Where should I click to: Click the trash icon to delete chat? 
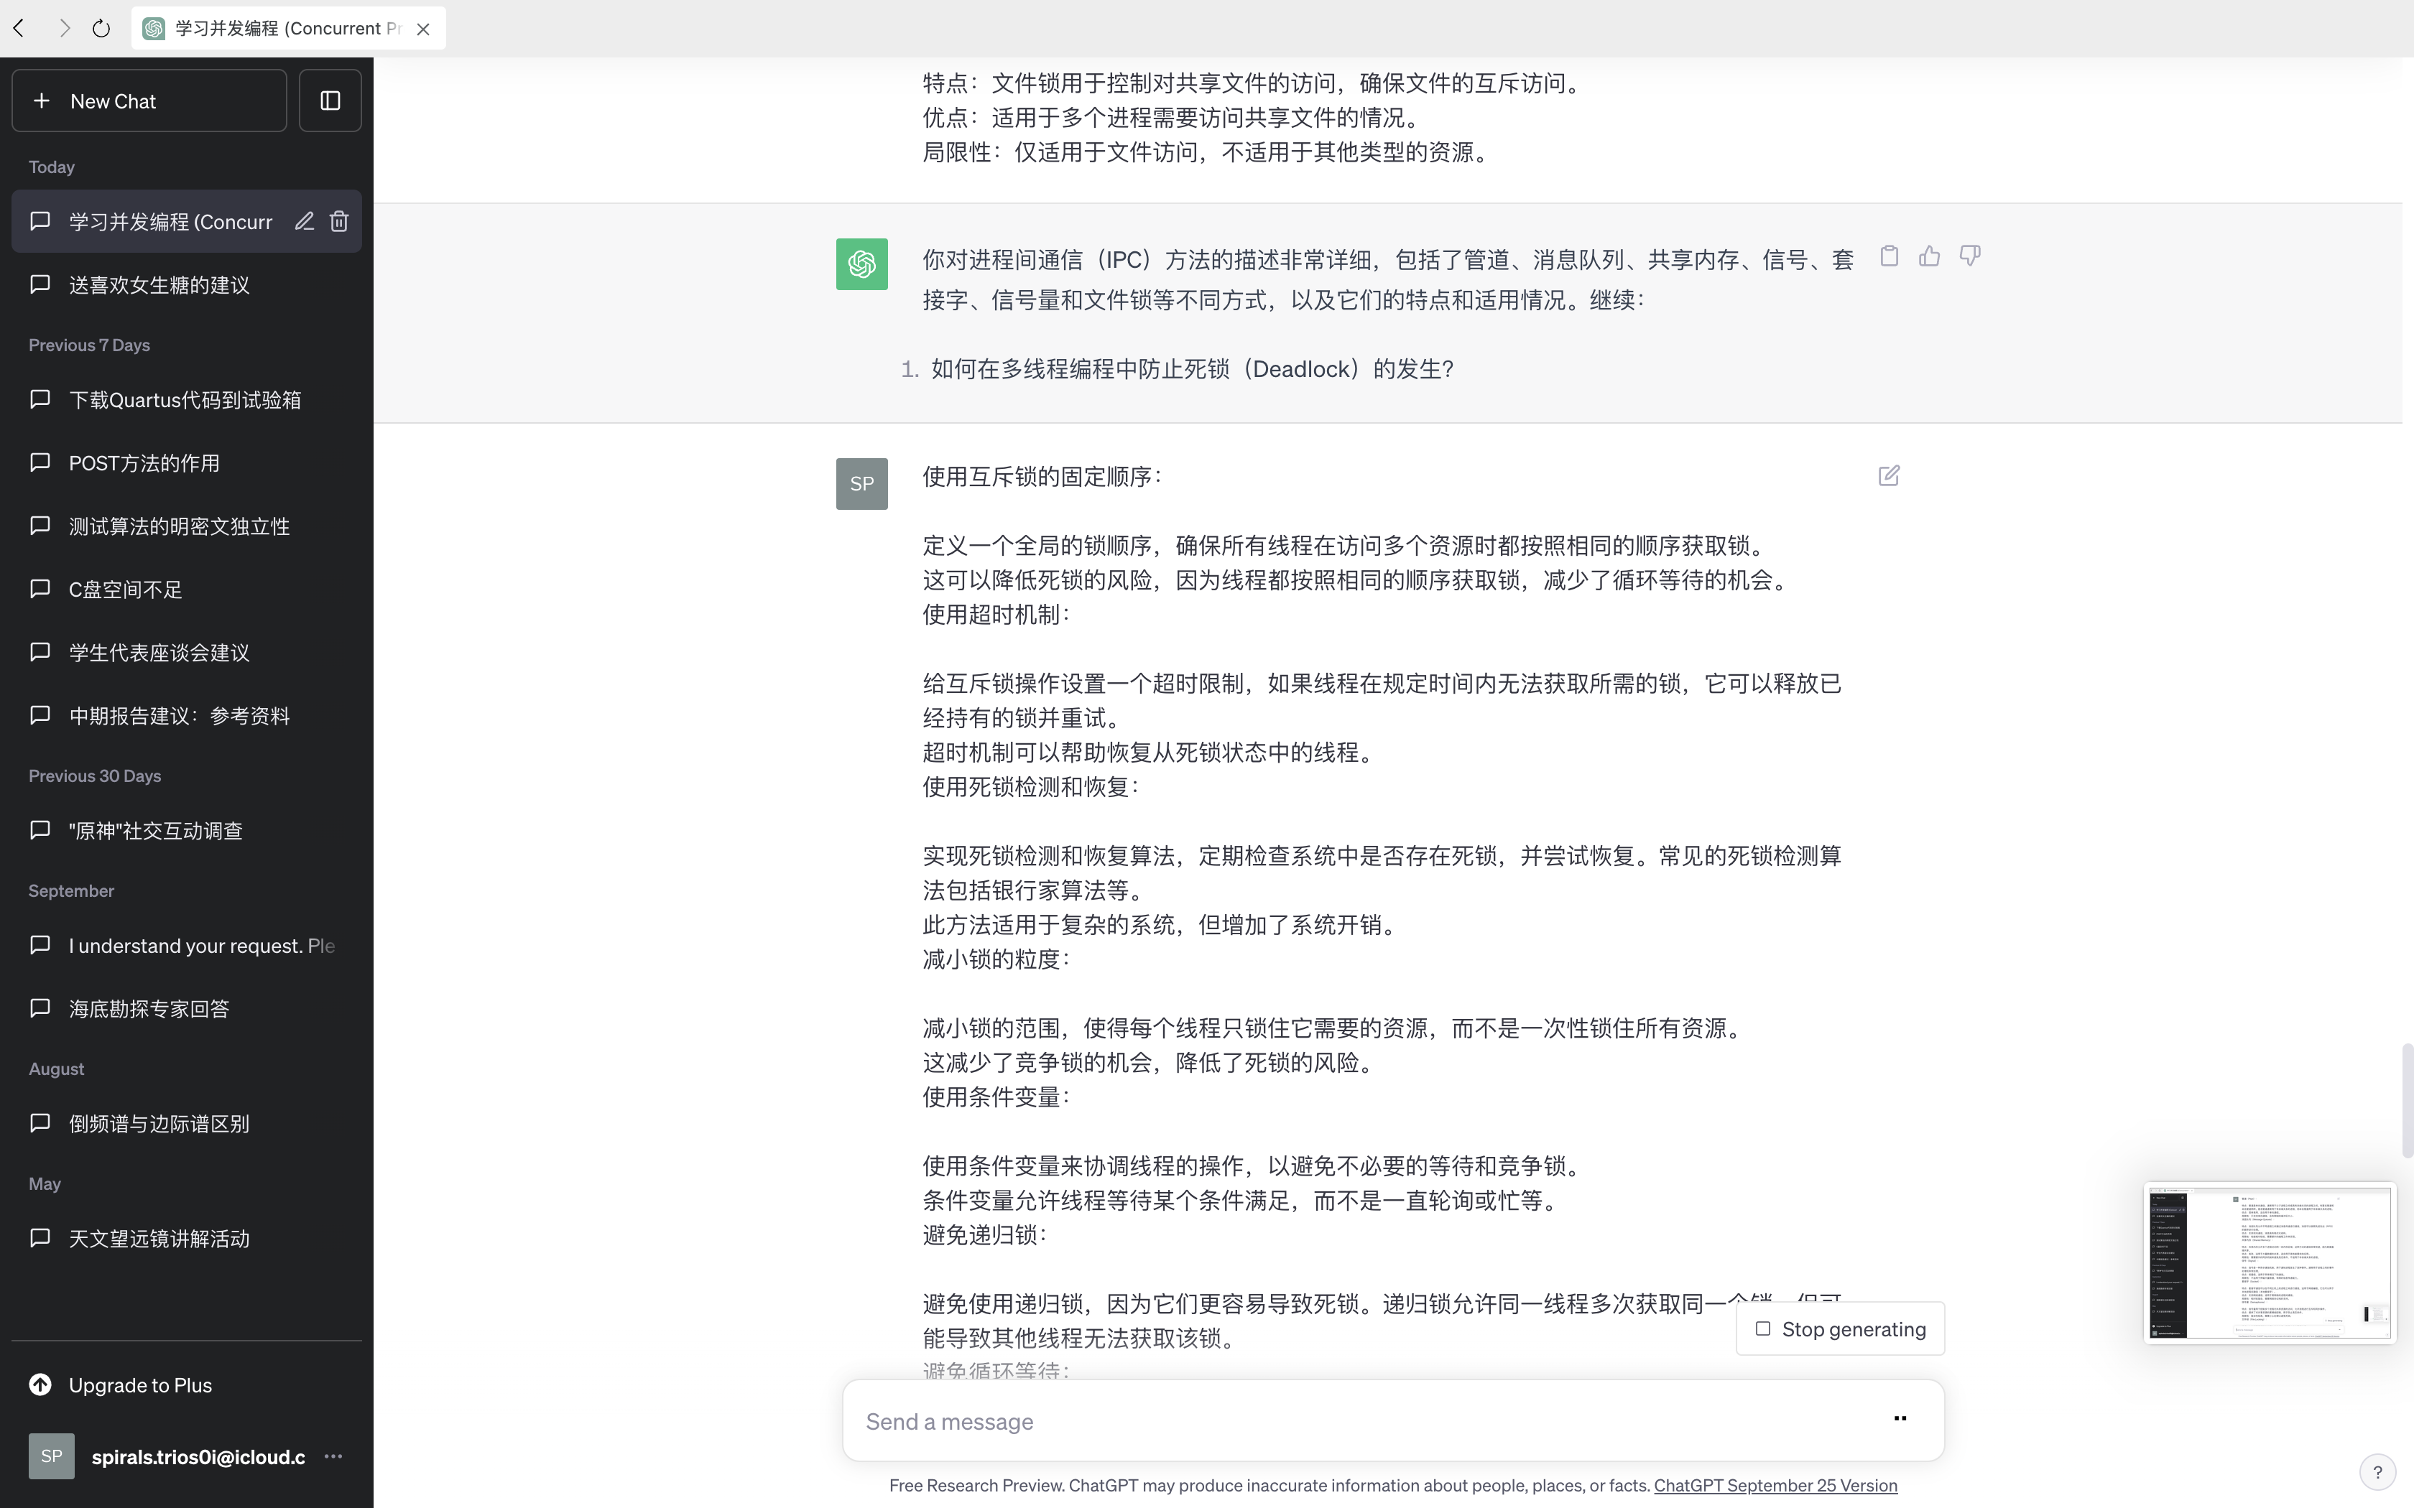pos(339,221)
